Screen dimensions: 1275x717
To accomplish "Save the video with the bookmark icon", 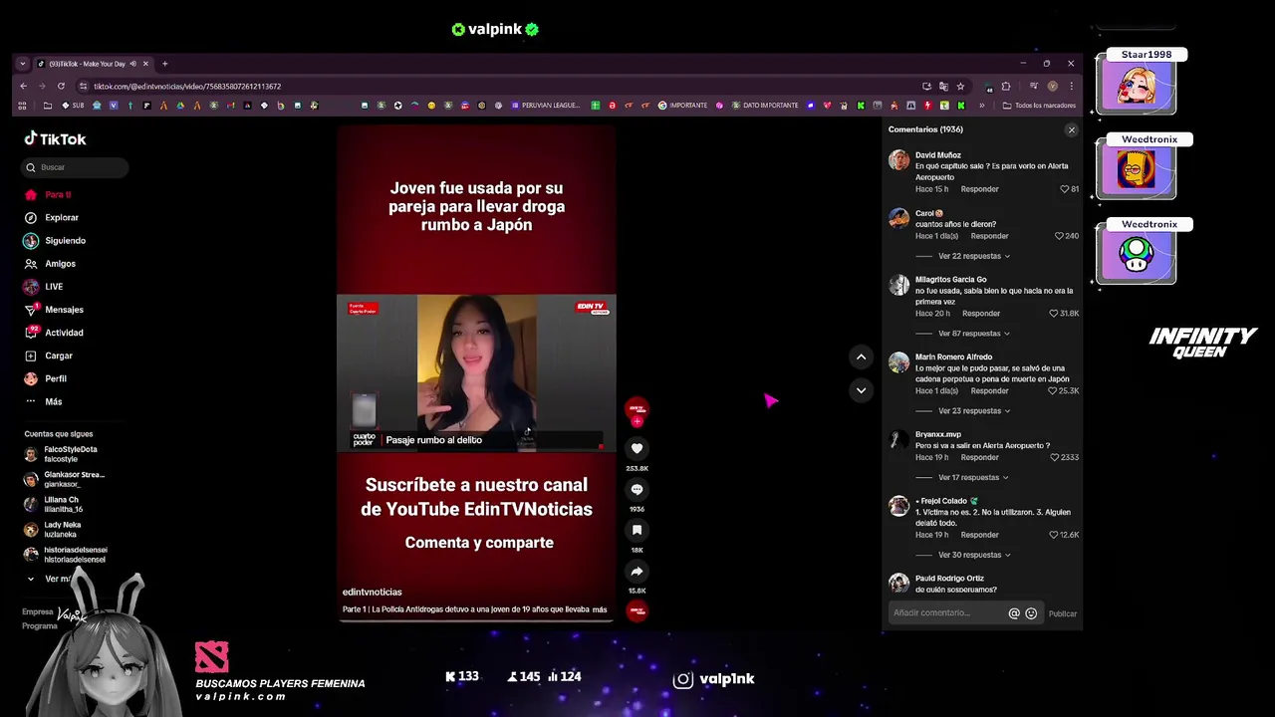I will click(637, 530).
